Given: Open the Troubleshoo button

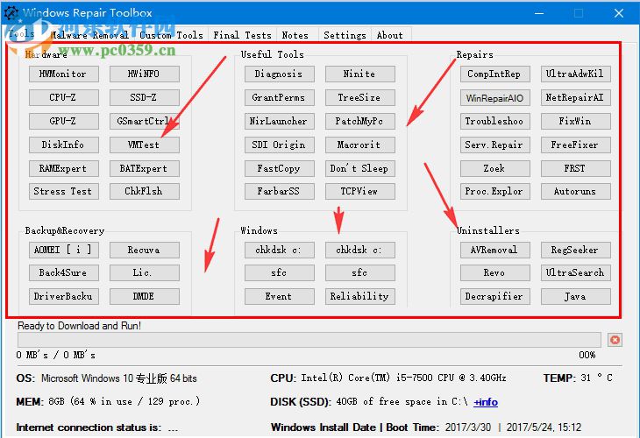Looking at the screenshot, I should (494, 121).
